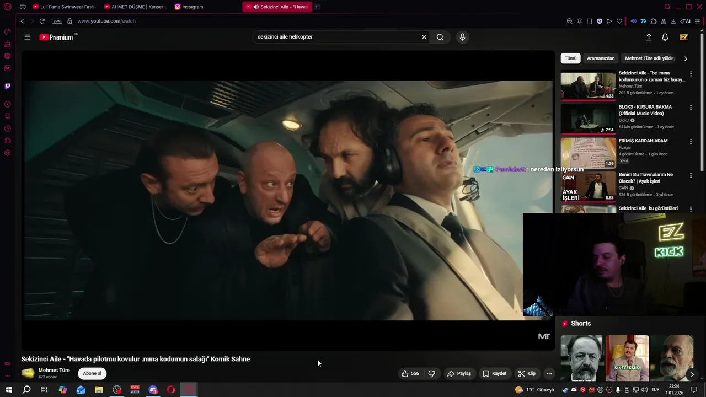Switch to the AHMET DÜŞME tab
Viewport: 706px width, 397px height.
pyautogui.click(x=135, y=7)
